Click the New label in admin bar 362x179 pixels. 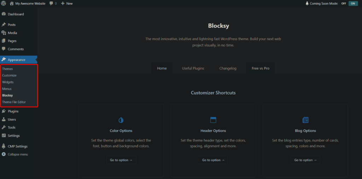pyautogui.click(x=69, y=4)
